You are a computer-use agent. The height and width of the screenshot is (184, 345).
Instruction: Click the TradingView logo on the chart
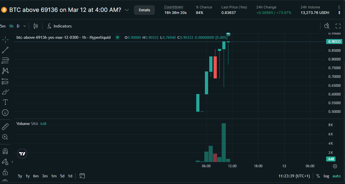click(22, 154)
